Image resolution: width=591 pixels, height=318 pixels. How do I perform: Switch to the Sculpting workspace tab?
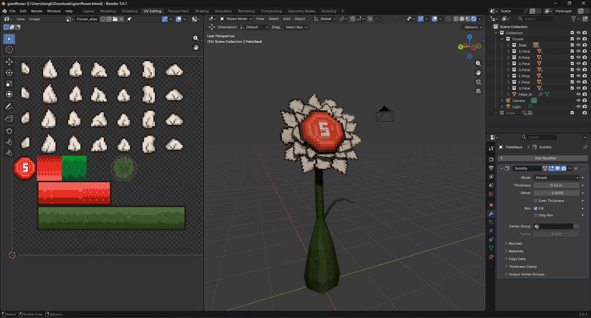tap(130, 11)
